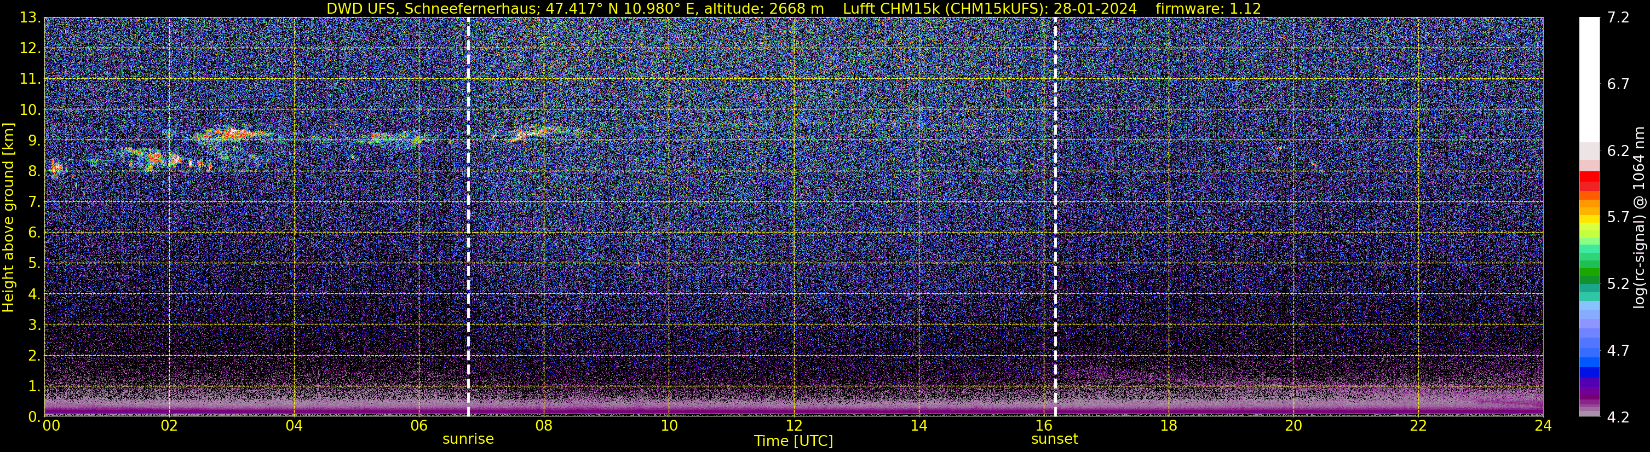Click the firmware: 1.12 text in the title
This screenshot has width=1650, height=452.
point(1208,9)
